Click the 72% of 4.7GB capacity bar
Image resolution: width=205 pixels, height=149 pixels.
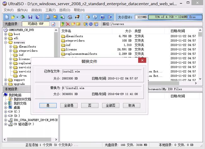click(x=175, y=17)
